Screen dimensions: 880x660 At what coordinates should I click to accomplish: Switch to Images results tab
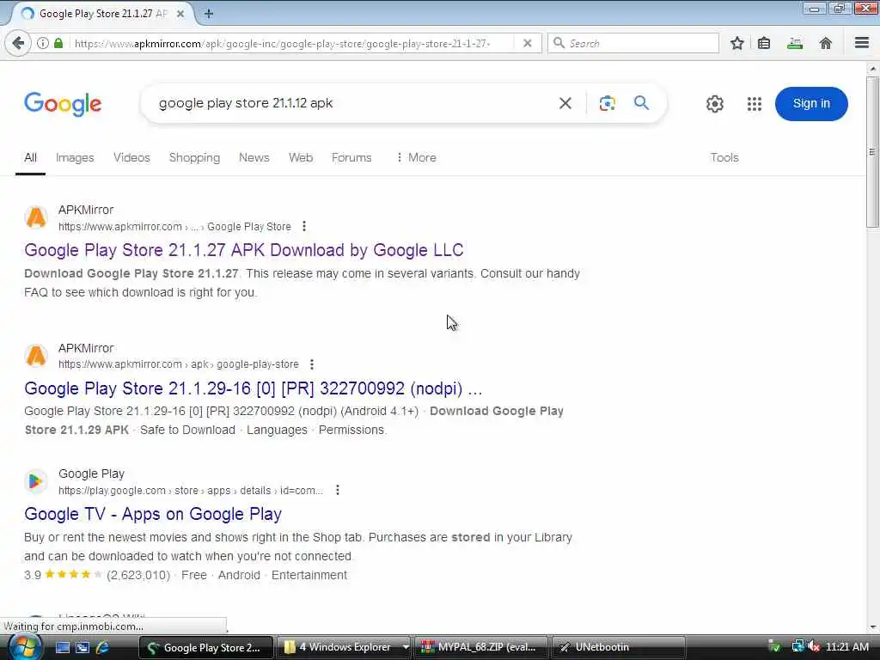75,158
